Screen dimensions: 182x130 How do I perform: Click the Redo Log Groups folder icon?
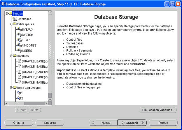[15, 88]
